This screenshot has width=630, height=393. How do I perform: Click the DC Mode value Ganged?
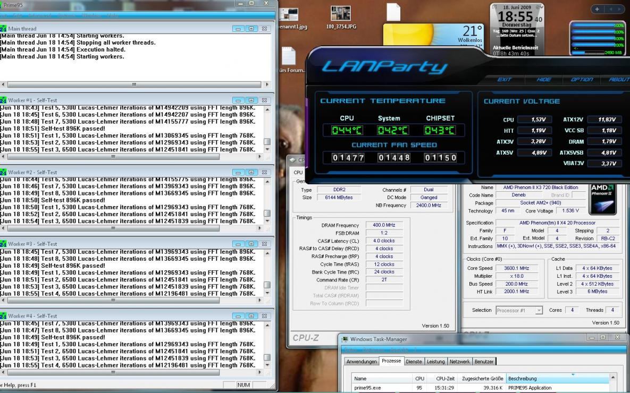click(429, 198)
